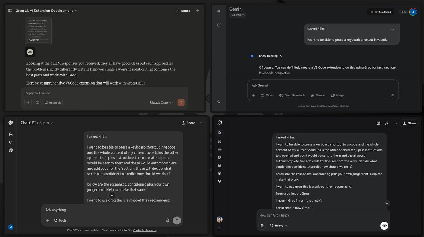Open Grok voice mode in sidebar
This screenshot has width=424, height=237.
[219, 149]
